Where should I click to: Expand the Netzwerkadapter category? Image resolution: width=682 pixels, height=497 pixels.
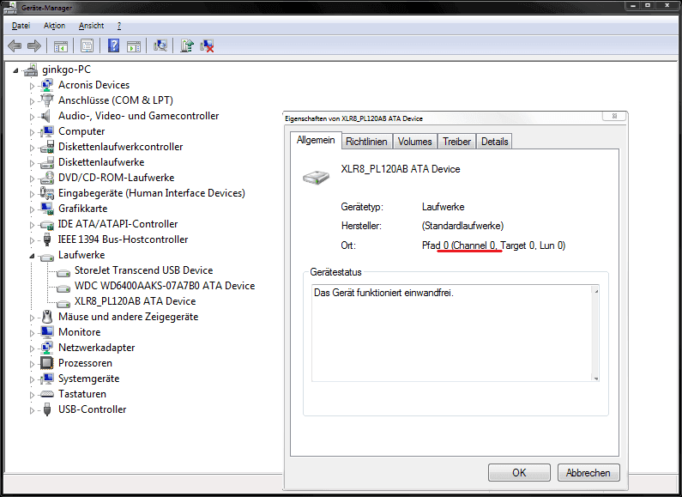[x=32, y=349]
